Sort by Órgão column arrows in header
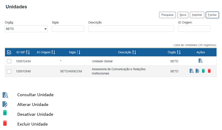 click(179, 52)
